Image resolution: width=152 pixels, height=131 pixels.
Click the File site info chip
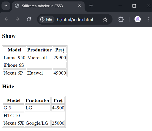46,19
